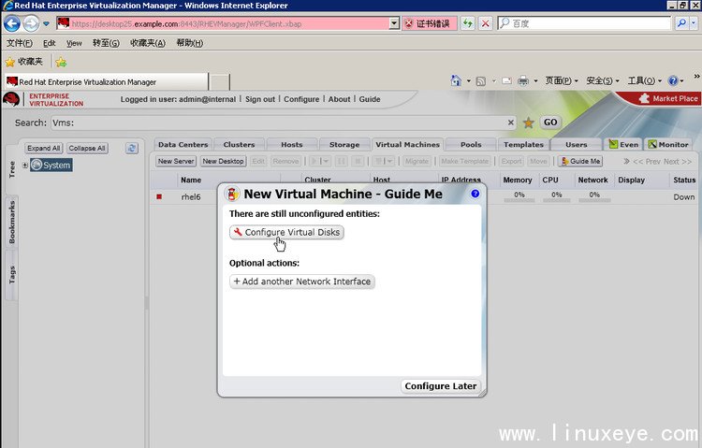The image size is (702, 448).
Task: Open the View menu
Action: coord(74,43)
